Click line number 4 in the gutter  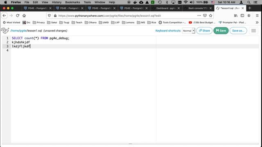[7, 50]
